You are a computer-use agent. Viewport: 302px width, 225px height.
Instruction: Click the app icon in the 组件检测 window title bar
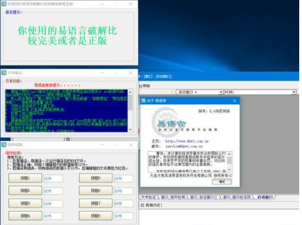[4, 145]
